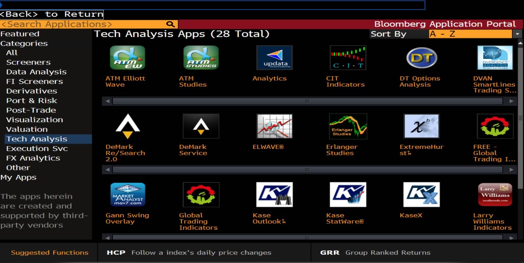Image resolution: width=524 pixels, height=263 pixels.
Task: Open the Port & Risk category
Action: (x=32, y=101)
